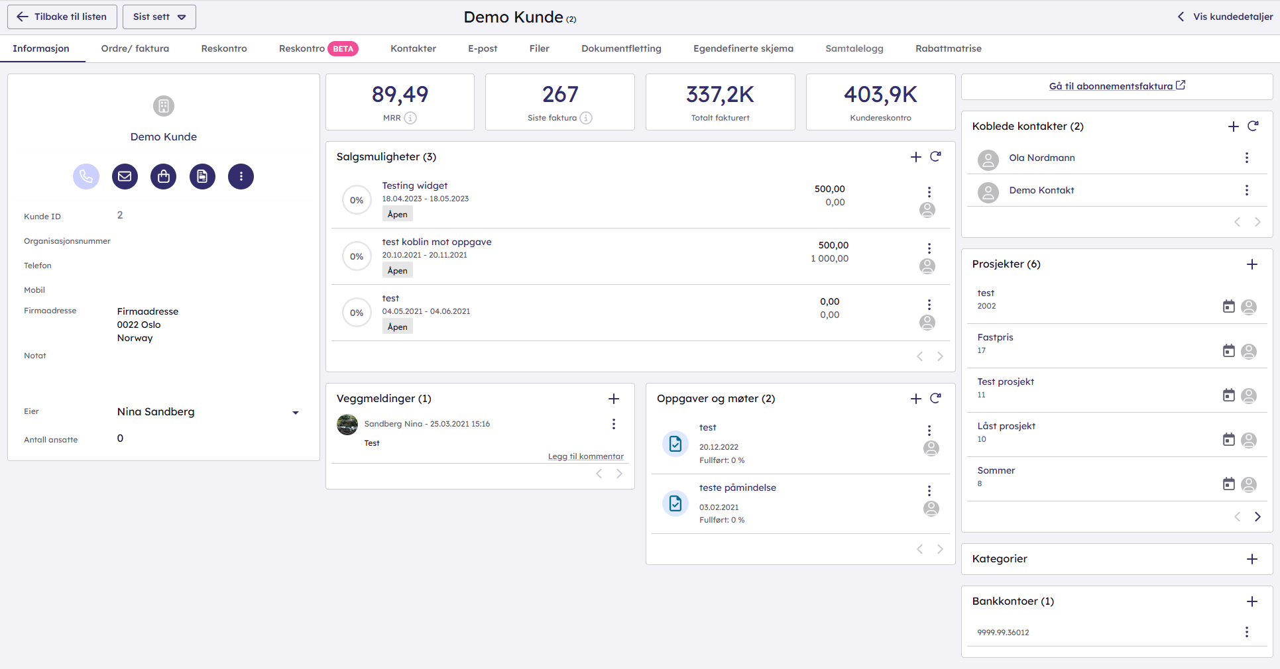The width and height of the screenshot is (1280, 669).
Task: Expand Vis kundedetaljer panel
Action: point(1225,17)
